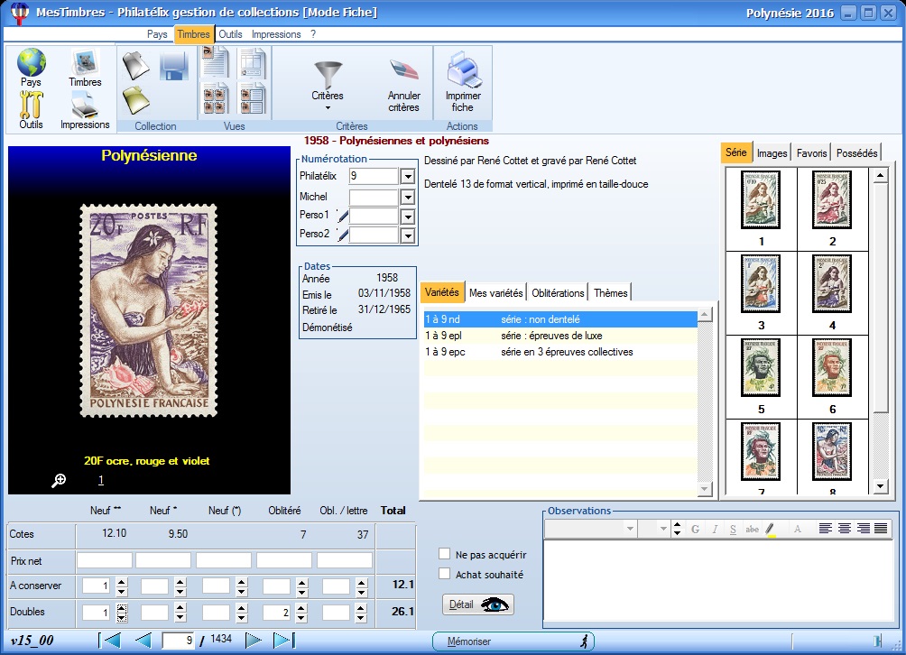
Task: Open the ? help menu
Action: coord(312,34)
